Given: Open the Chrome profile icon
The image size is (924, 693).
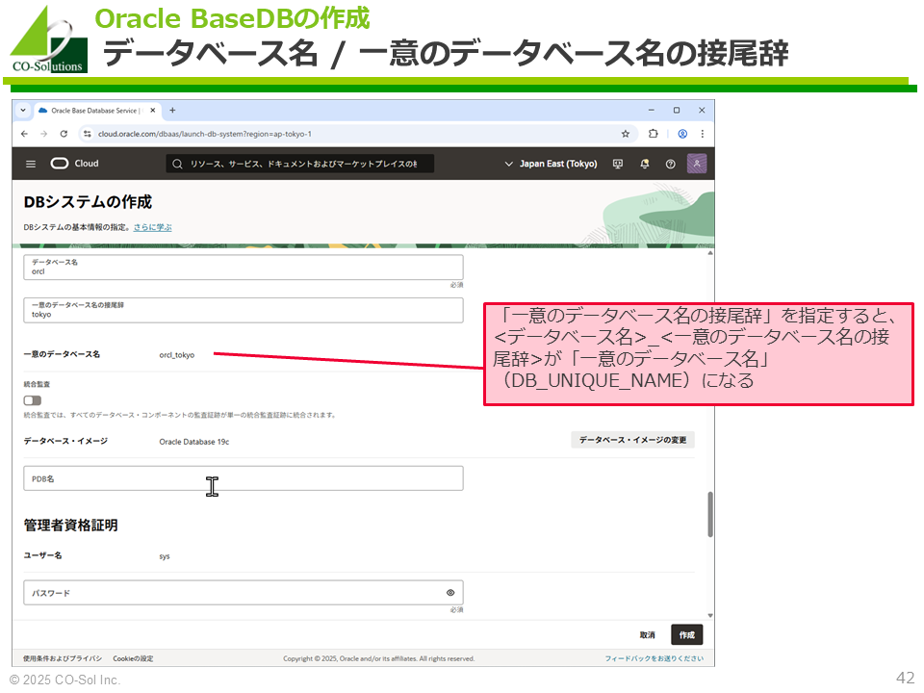Looking at the screenshot, I should pyautogui.click(x=682, y=134).
